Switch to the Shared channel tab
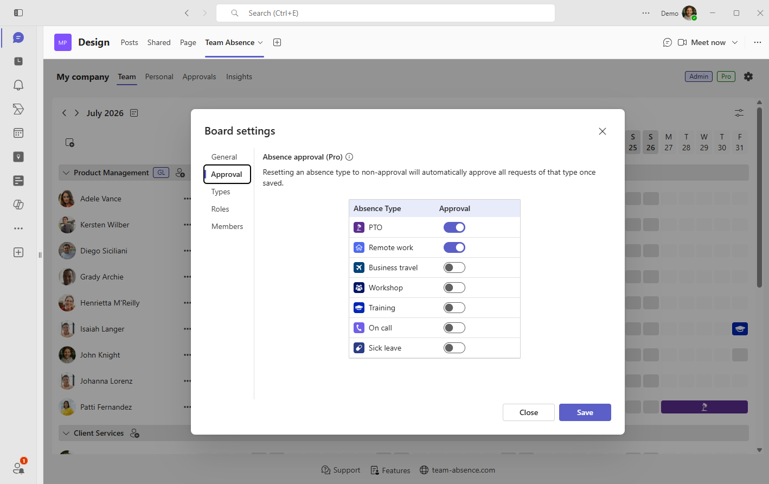 159,42
